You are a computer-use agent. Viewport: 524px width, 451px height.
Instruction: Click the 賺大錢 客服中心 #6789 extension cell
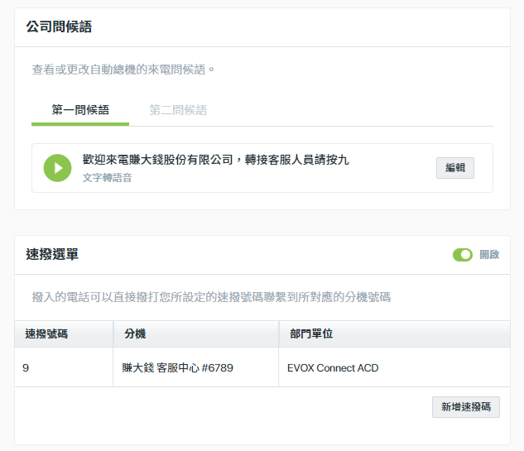click(196, 367)
